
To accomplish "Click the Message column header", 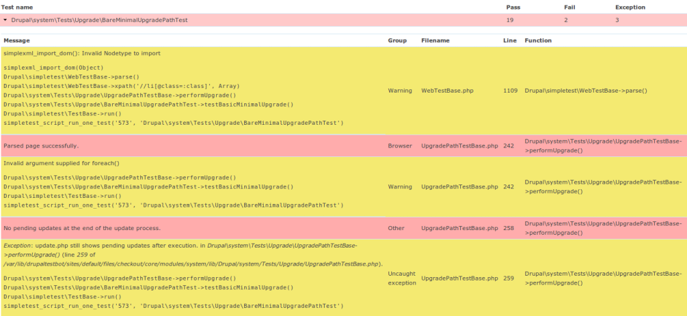I will click(x=17, y=40).
